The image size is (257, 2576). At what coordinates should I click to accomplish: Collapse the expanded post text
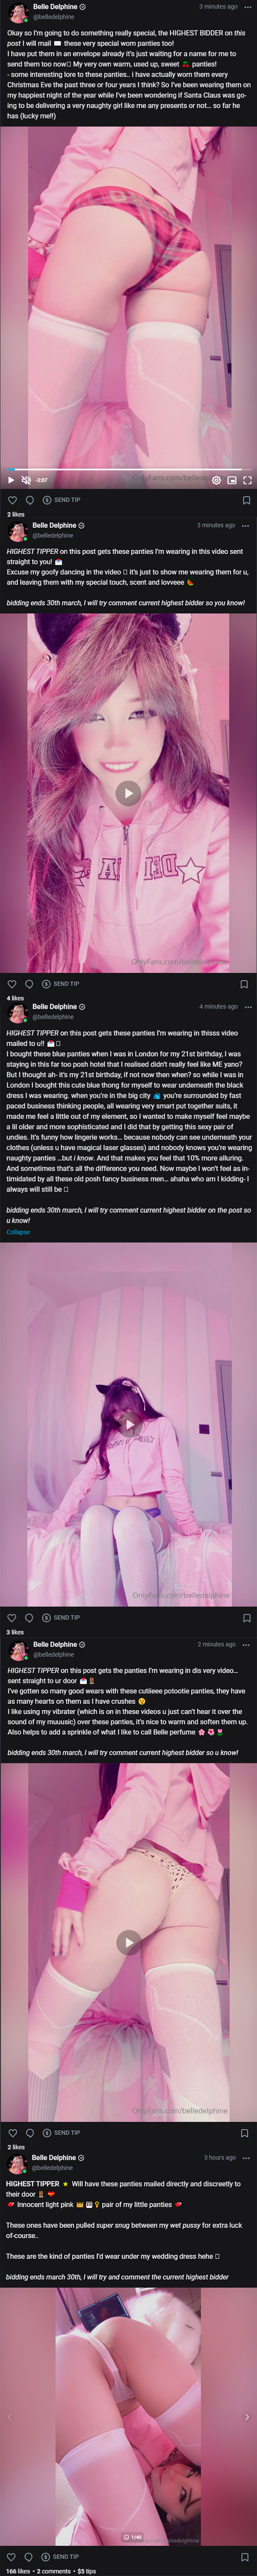click(x=18, y=1231)
